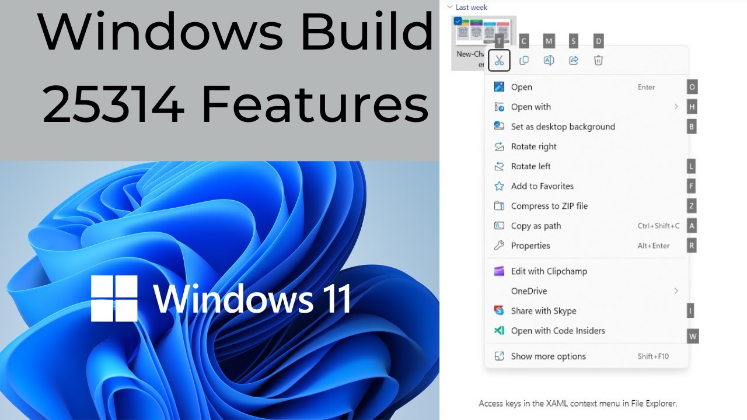Image resolution: width=747 pixels, height=420 pixels.
Task: Click the Copy as path icon
Action: (x=499, y=226)
